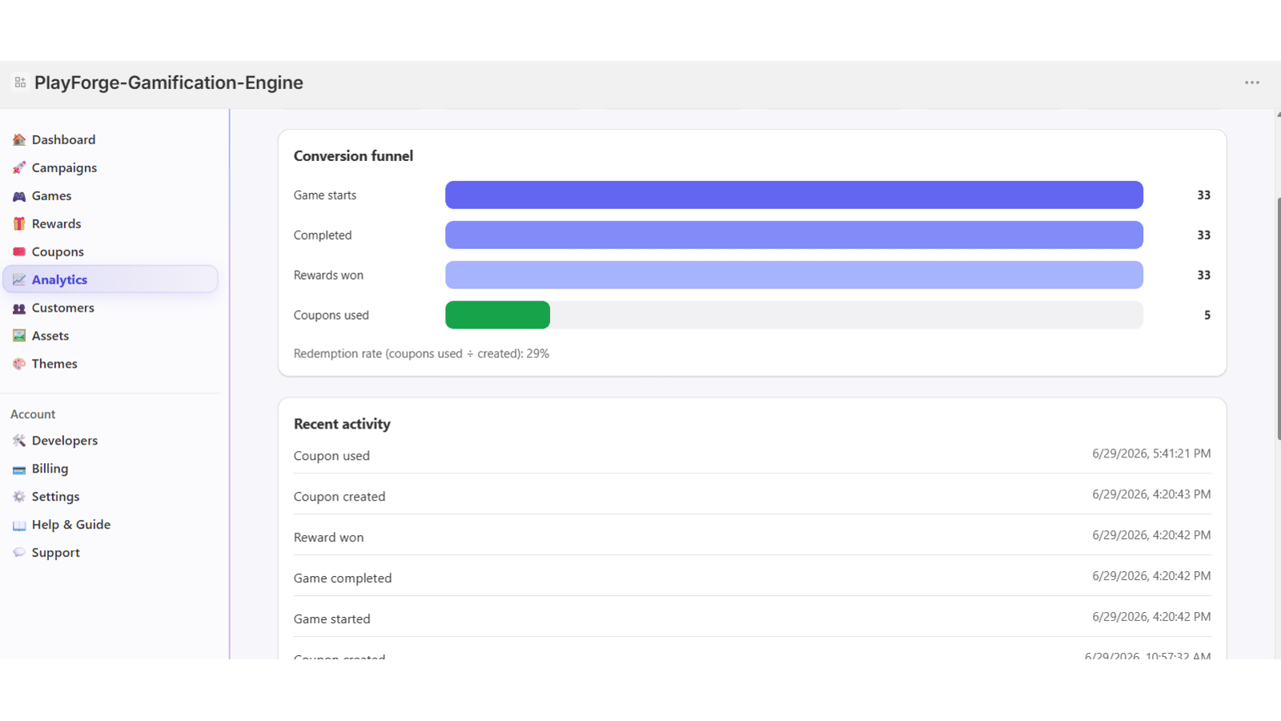The width and height of the screenshot is (1281, 721).
Task: Click the Game starts funnel bar
Action: (x=794, y=195)
